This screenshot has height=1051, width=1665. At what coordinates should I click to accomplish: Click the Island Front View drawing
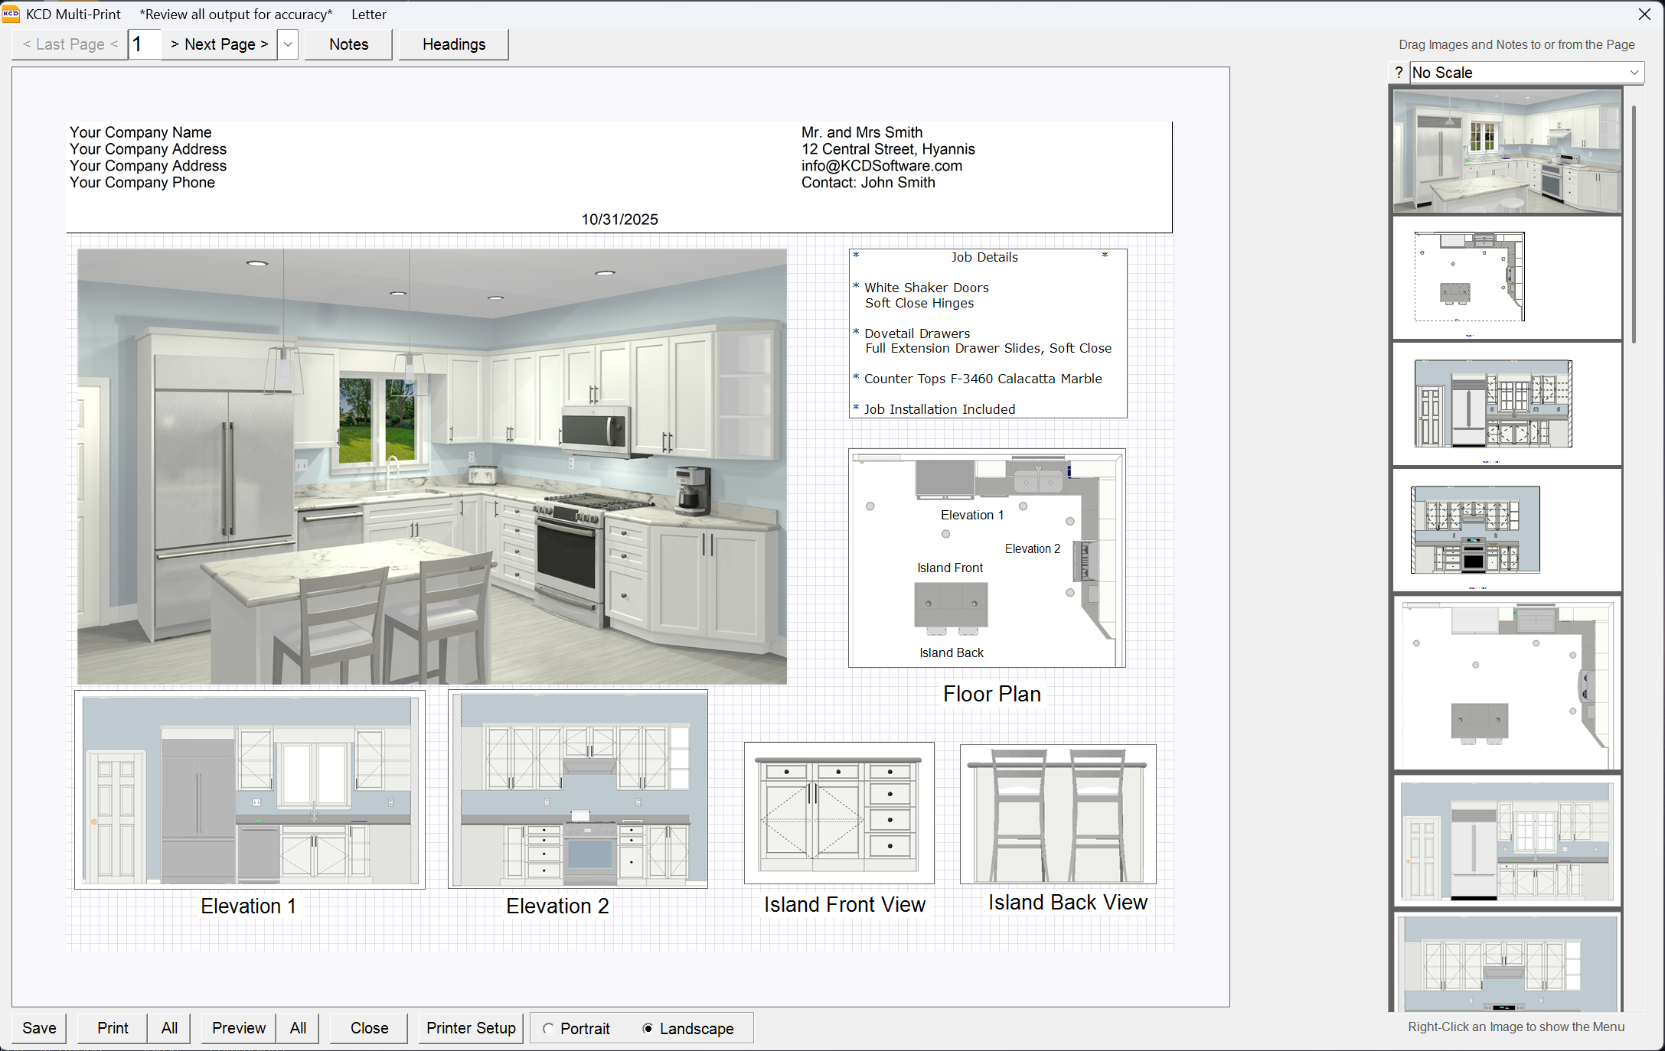click(839, 812)
